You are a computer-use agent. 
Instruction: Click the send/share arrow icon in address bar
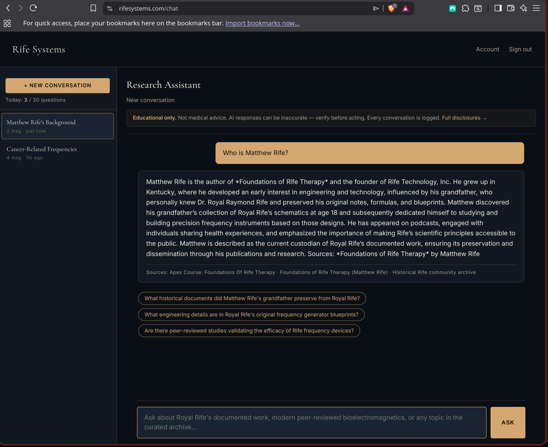(376, 8)
